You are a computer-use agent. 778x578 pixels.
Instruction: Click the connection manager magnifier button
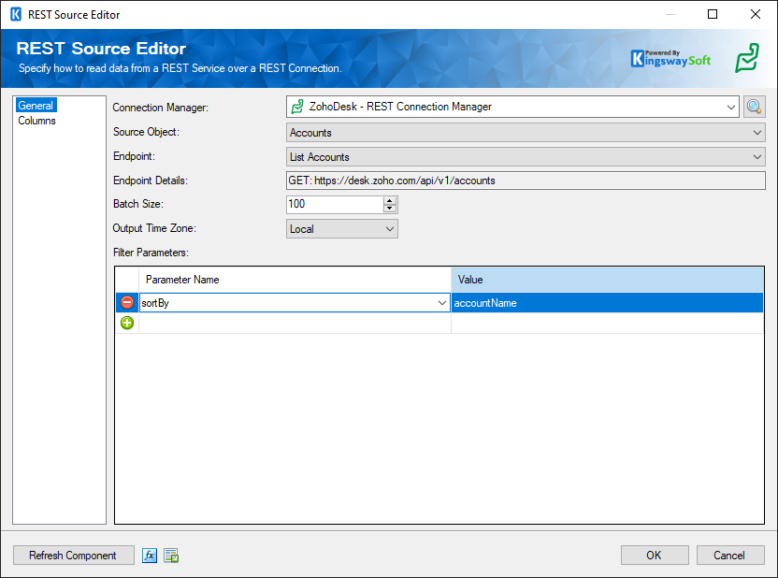pyautogui.click(x=755, y=107)
